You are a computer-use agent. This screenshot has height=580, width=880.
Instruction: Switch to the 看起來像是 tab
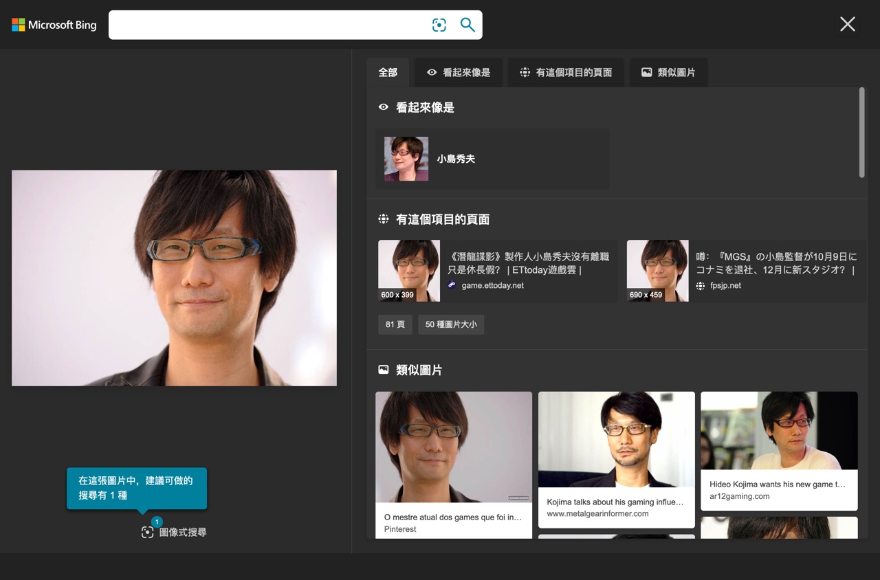click(x=459, y=72)
